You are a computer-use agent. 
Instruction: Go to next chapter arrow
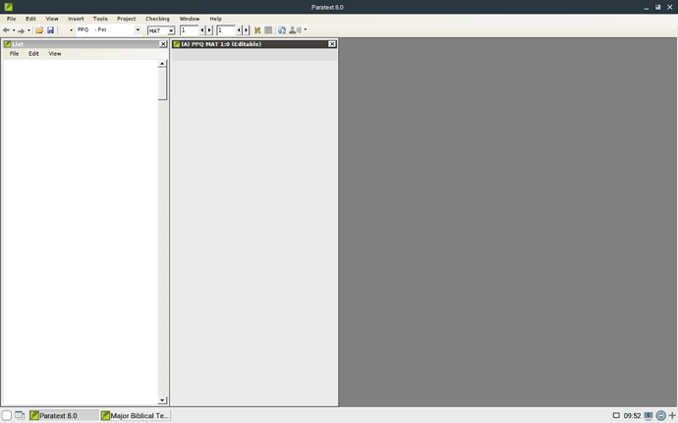click(x=209, y=30)
